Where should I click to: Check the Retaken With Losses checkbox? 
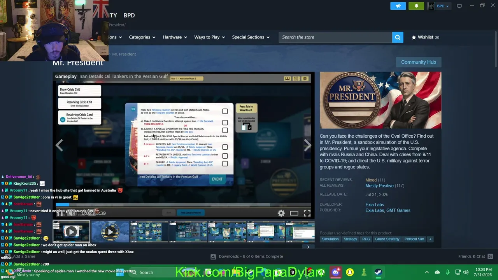click(x=225, y=156)
